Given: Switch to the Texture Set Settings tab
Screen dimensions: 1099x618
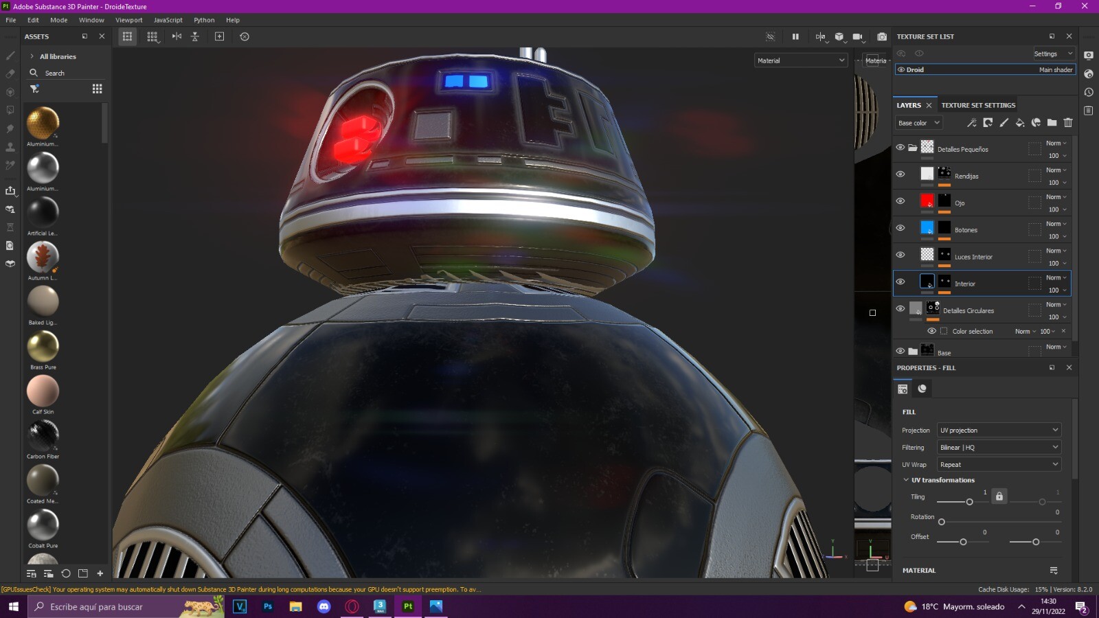Looking at the screenshot, I should click(978, 105).
